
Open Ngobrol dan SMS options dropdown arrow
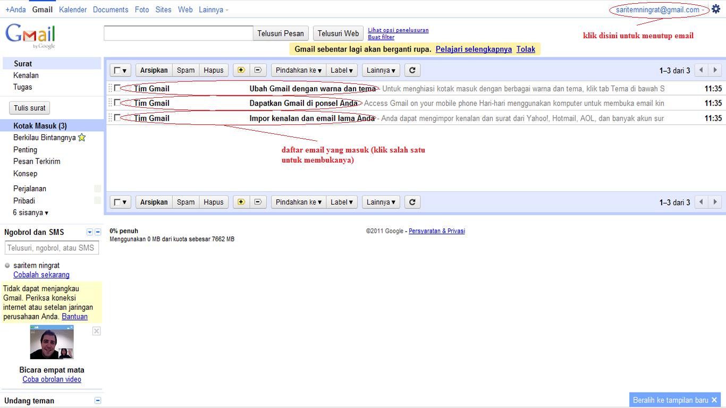tap(90, 232)
